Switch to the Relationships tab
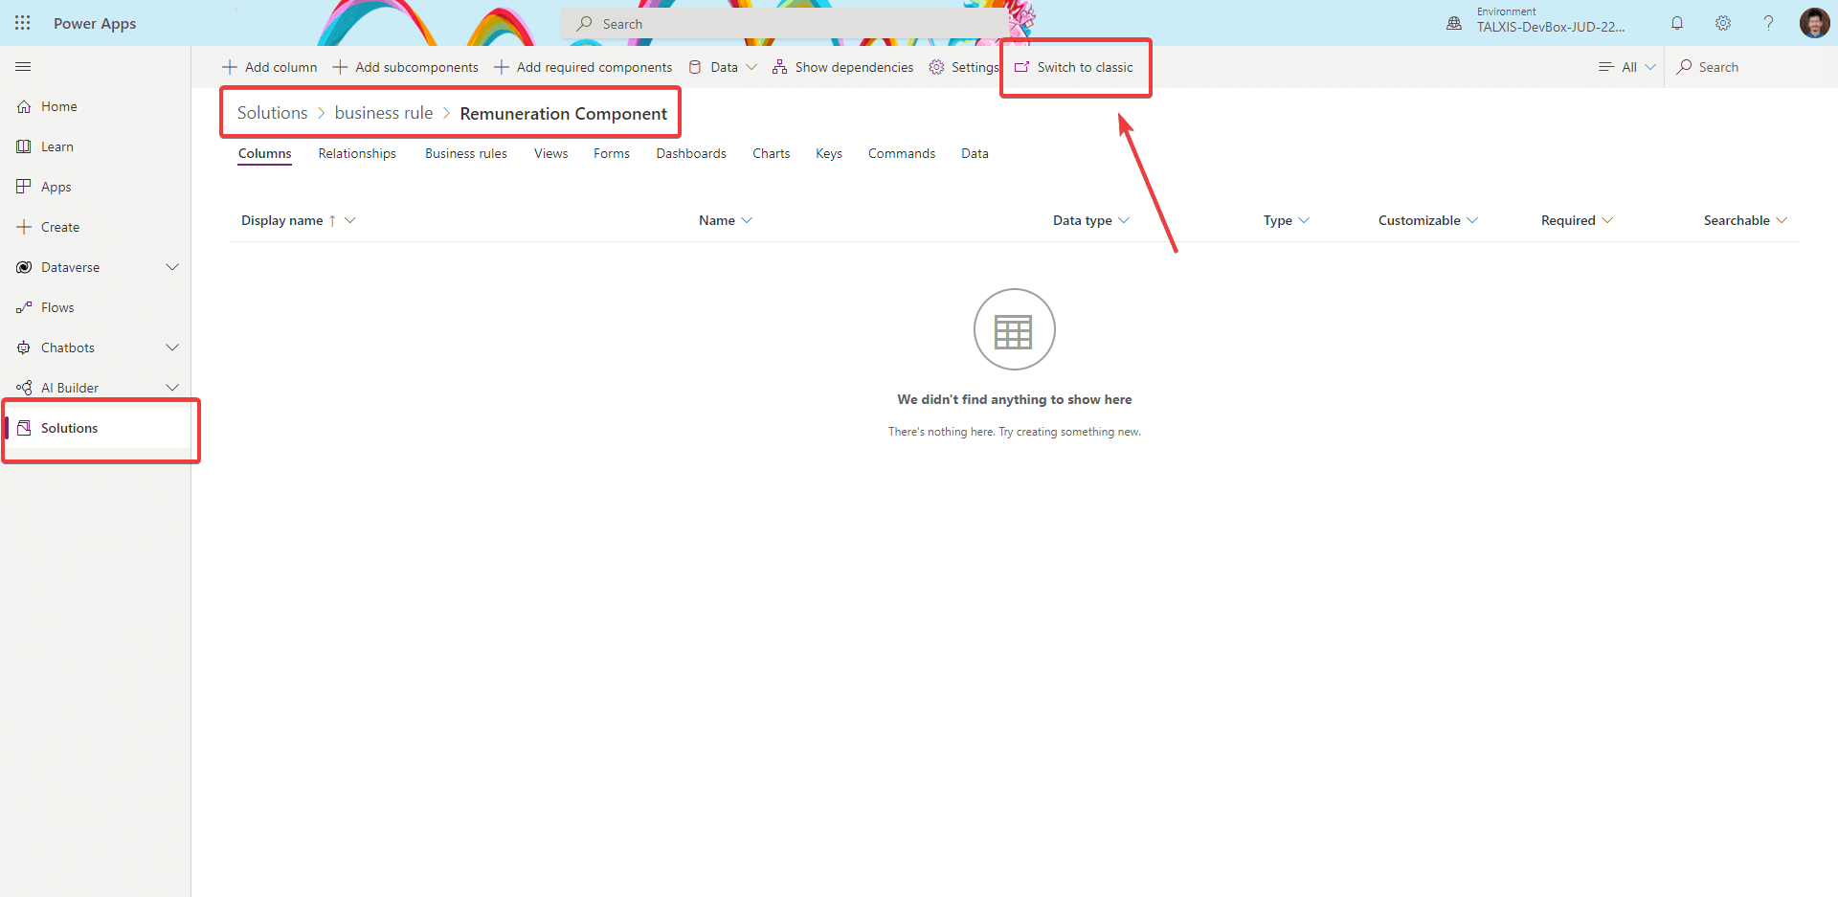This screenshot has width=1838, height=897. pyautogui.click(x=357, y=153)
